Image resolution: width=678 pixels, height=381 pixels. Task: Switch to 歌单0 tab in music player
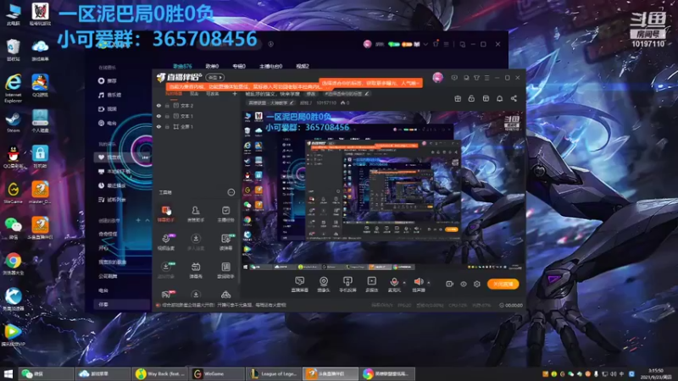pyautogui.click(x=212, y=66)
